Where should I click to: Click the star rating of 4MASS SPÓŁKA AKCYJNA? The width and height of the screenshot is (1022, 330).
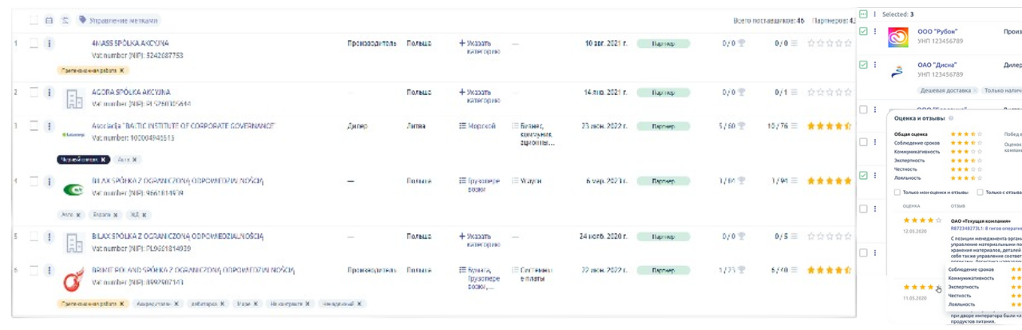[830, 44]
